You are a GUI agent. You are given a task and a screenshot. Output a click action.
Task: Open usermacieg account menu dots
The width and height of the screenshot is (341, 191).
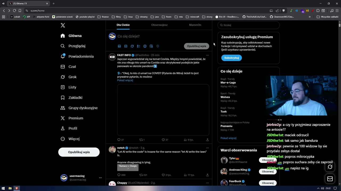point(100,178)
